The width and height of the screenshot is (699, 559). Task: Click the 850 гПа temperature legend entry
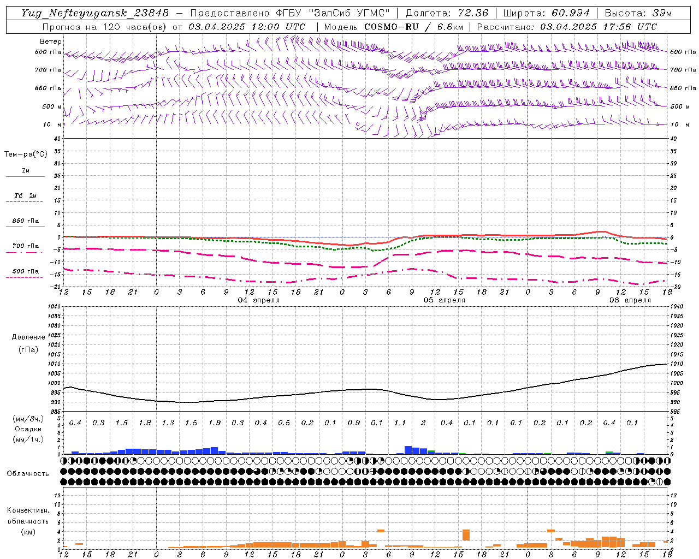coord(25,221)
